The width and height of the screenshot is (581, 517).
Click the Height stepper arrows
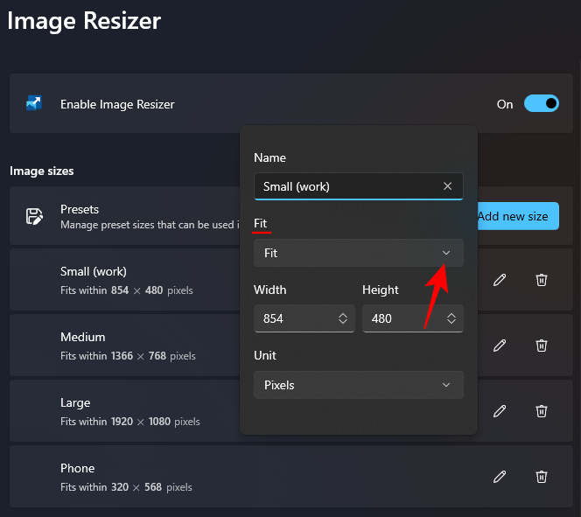pyautogui.click(x=451, y=319)
